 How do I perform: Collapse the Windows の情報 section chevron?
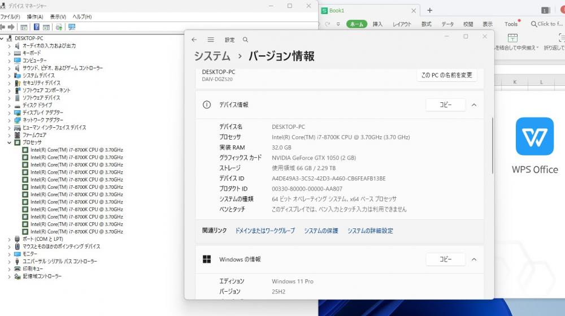click(x=474, y=259)
